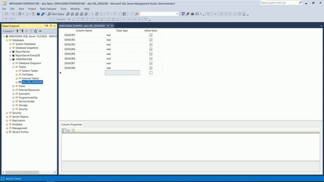Close the dbo.TBL_SENSORS designer tab
Viewport: 324px width, 182px height.
tap(112, 26)
